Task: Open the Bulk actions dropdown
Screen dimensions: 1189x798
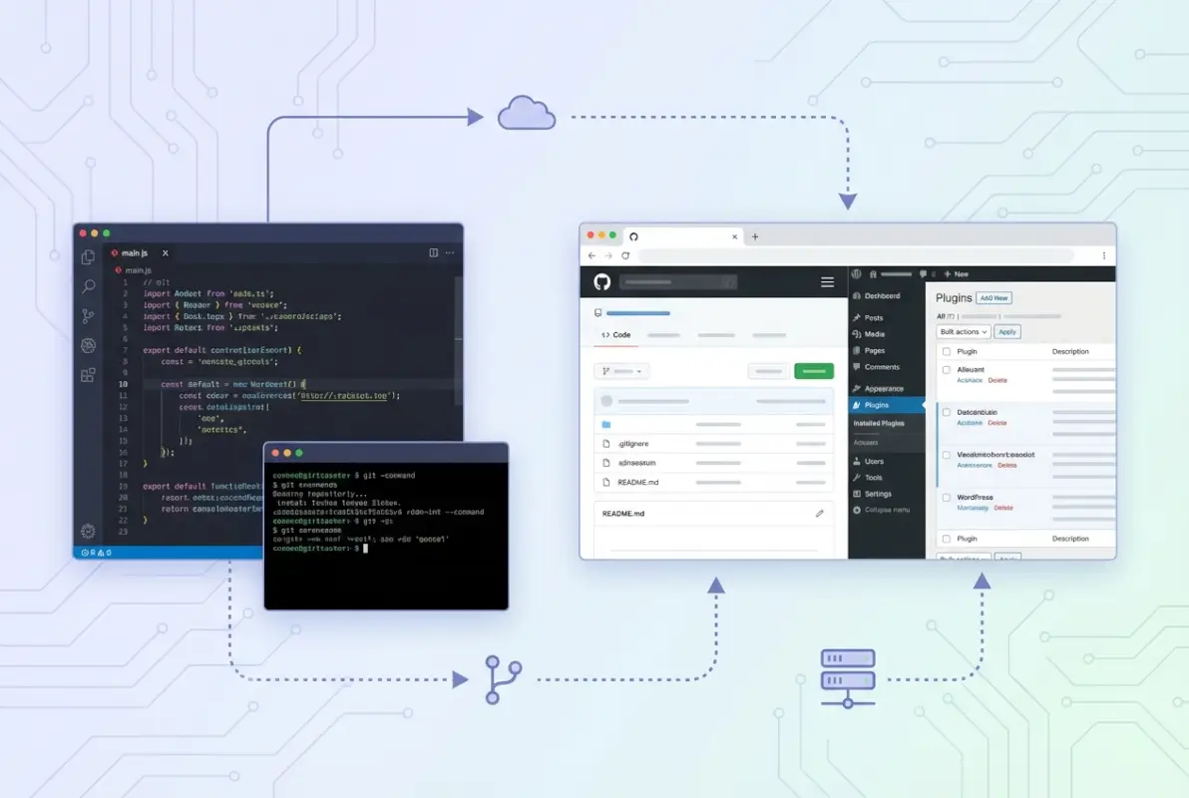Action: coord(964,331)
